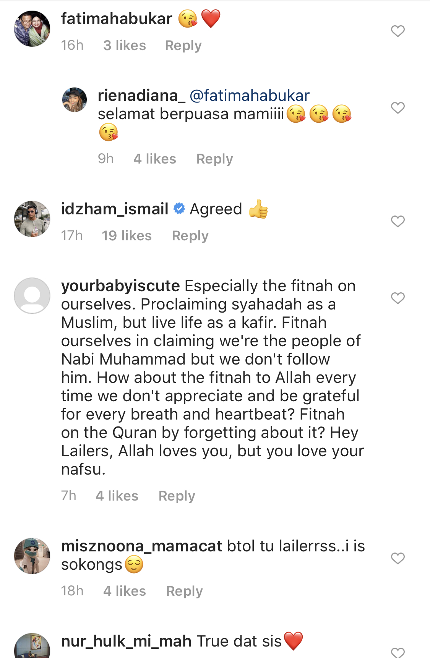
Task: Open fatimahabukar's profile picture
Action: point(32,29)
